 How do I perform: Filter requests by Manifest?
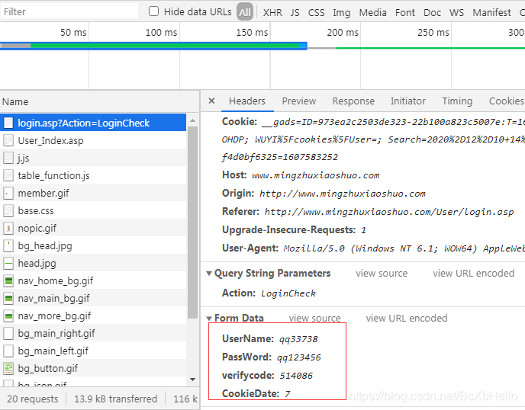[491, 13]
